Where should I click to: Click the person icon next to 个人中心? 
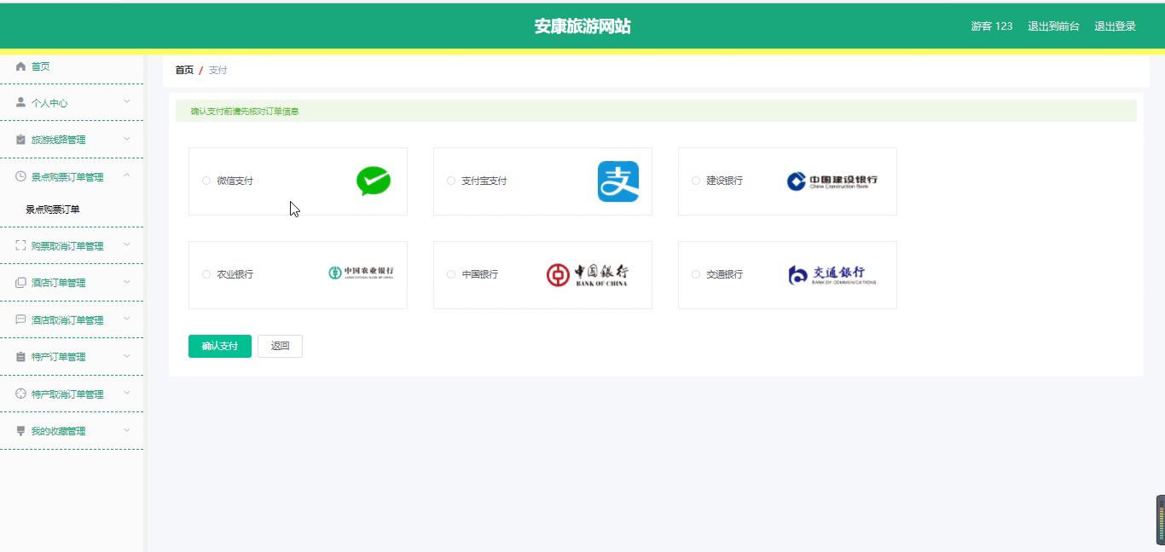[x=21, y=102]
